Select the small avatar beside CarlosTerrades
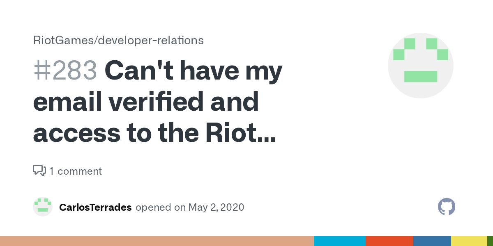The image size is (493, 246). [x=43, y=207]
